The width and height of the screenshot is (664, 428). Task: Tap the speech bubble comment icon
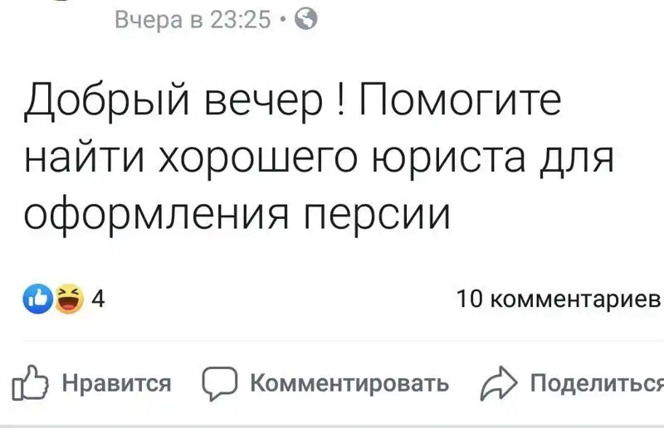click(220, 384)
